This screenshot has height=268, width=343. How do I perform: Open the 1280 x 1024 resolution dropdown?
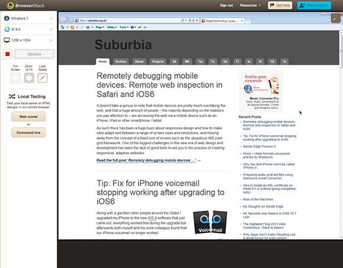[x=28, y=40]
